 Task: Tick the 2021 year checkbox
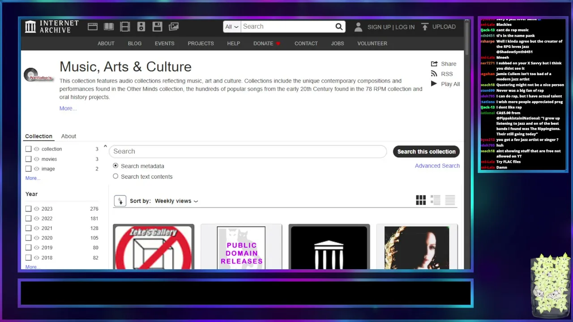28,228
